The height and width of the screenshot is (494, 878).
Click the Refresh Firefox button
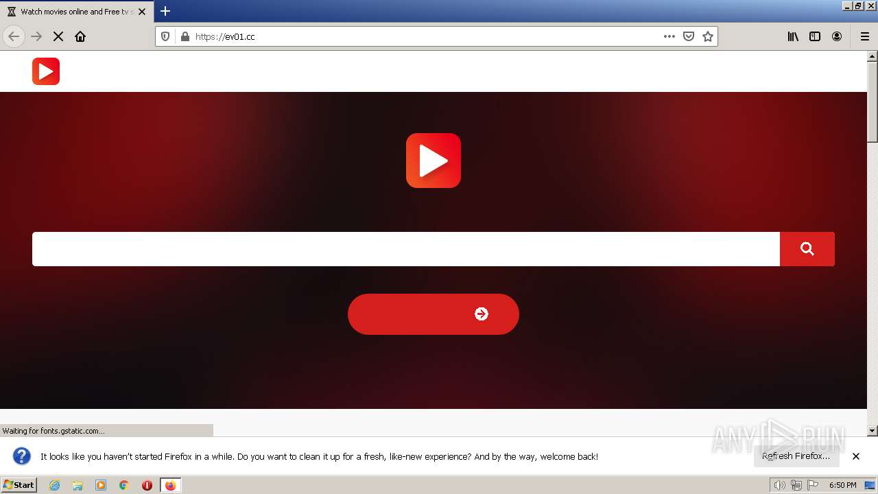click(796, 456)
